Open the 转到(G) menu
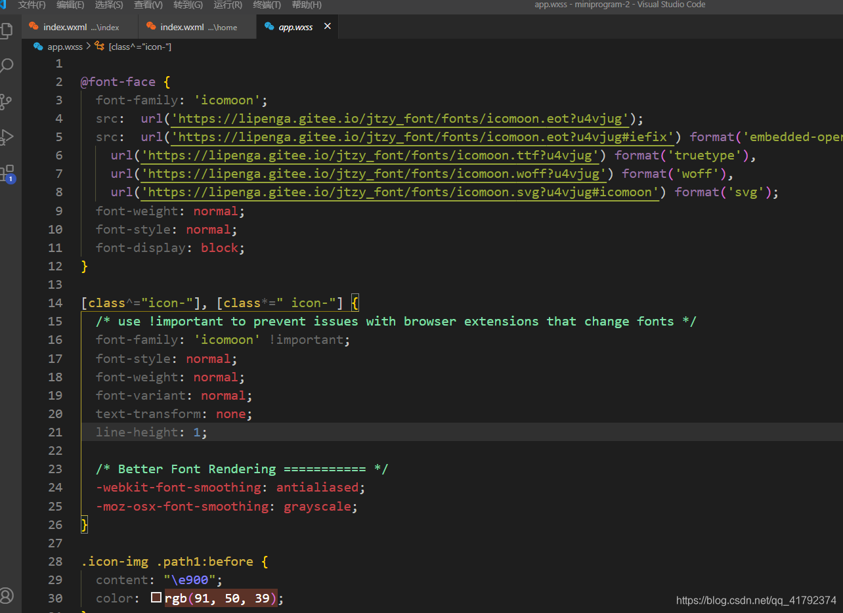The width and height of the screenshot is (843, 613). pos(188,5)
